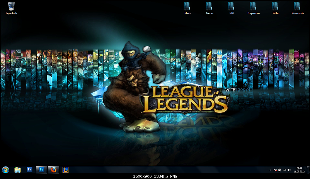310x179 pixels.
Task: Open the GFX desktop folder
Action: tap(231, 8)
